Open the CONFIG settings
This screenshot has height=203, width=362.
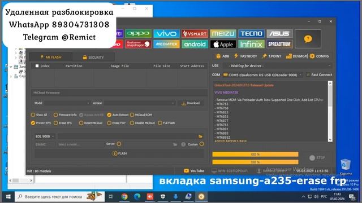click(x=319, y=56)
